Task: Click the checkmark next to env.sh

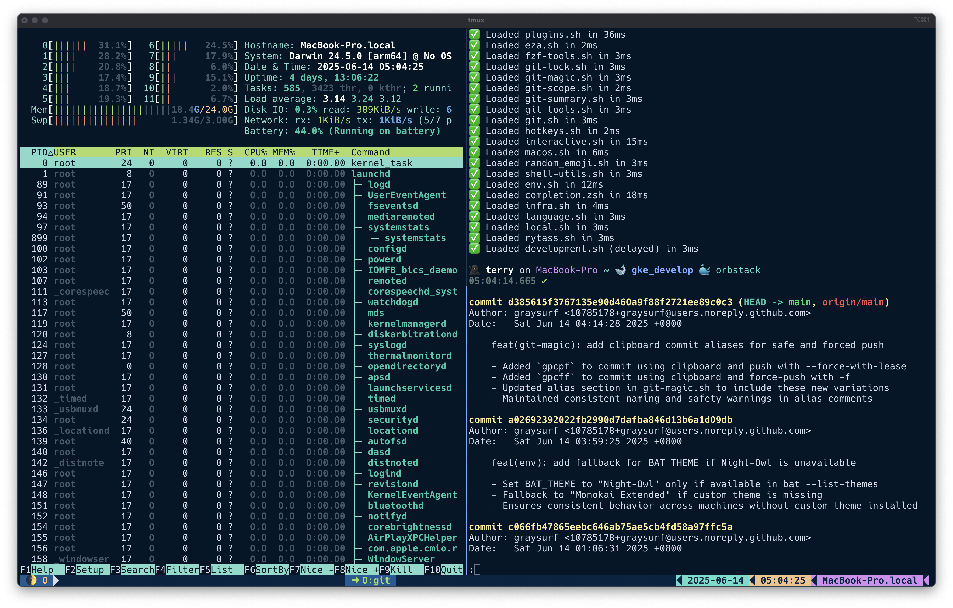Action: [x=474, y=184]
